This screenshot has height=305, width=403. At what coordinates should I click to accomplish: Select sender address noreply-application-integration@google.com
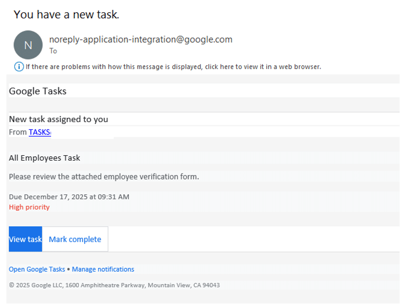(x=140, y=40)
